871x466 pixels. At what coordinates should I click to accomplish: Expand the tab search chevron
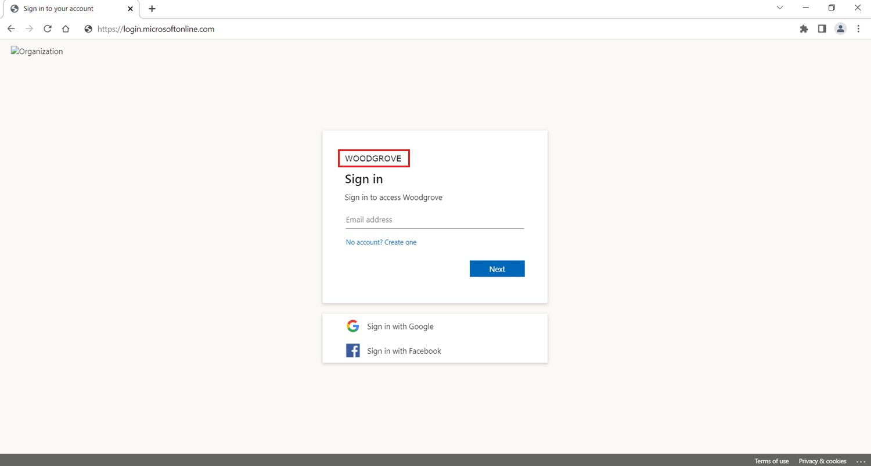click(x=779, y=8)
